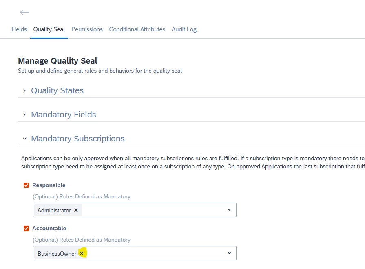This screenshot has width=365, height=269.
Task: Remove the Administrator role token
Action: (76, 210)
